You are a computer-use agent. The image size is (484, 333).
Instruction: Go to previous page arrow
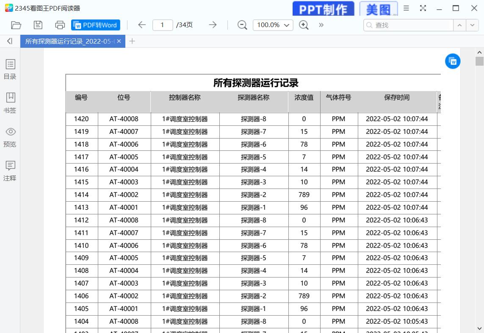(x=142, y=25)
